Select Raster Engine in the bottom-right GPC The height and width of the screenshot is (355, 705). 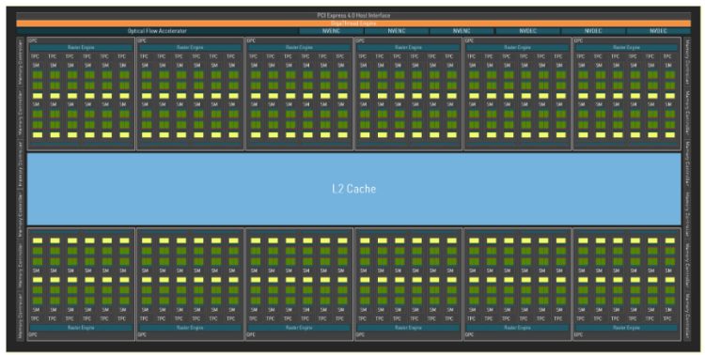[627, 328]
